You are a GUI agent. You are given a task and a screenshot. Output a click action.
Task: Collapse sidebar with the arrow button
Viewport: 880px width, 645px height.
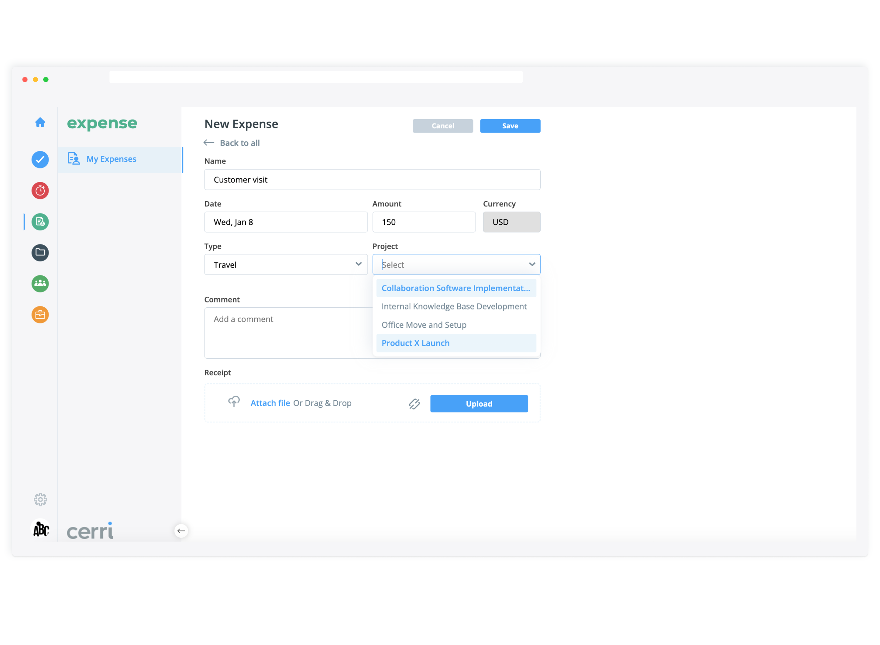click(x=181, y=531)
